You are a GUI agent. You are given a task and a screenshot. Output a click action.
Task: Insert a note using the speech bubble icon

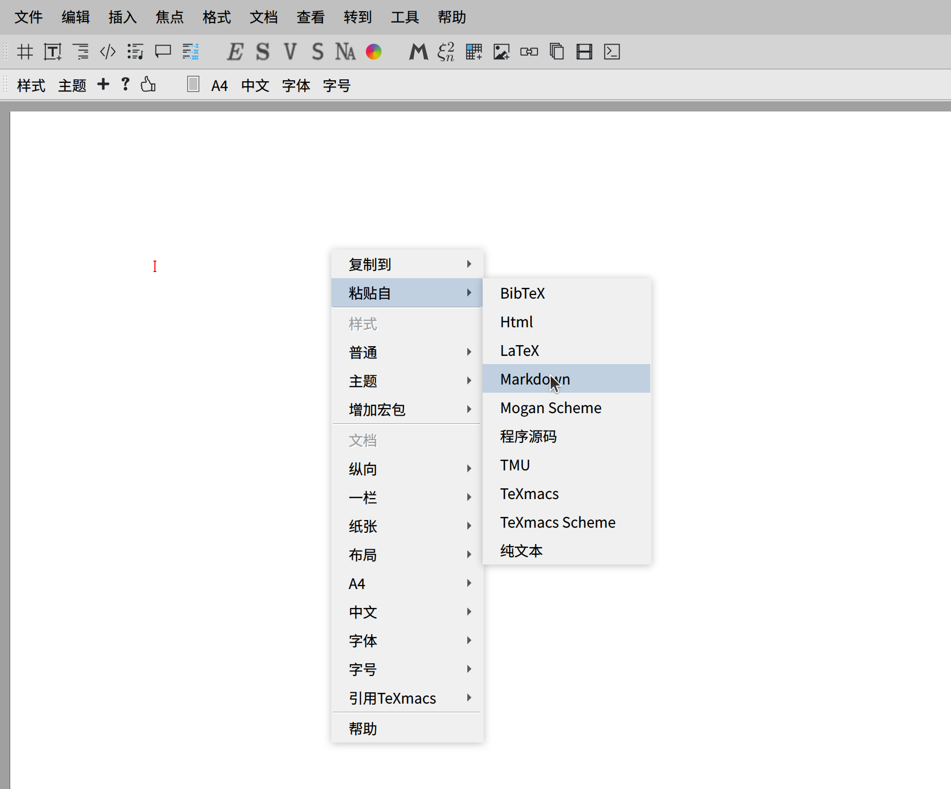(x=163, y=52)
